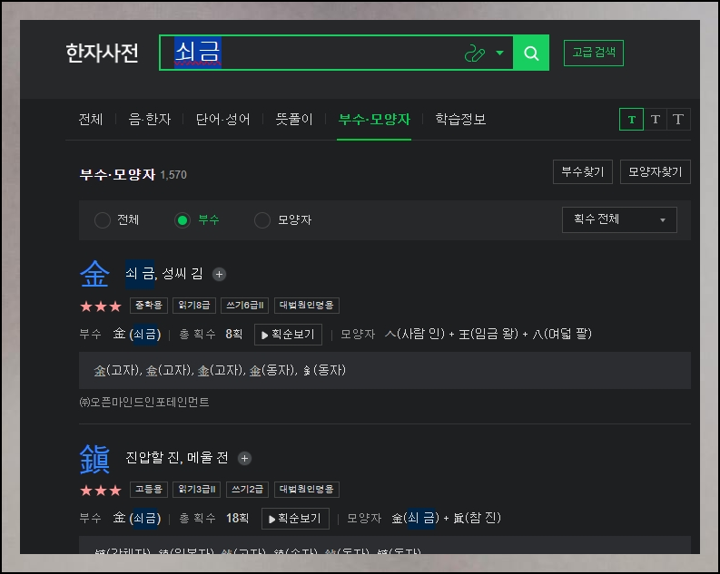
Task: Click the 읽기3급II tag
Action: pos(196,489)
